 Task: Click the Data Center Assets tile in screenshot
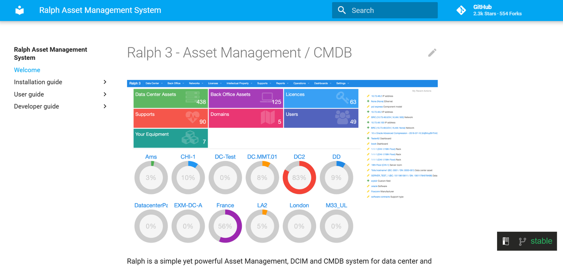(x=171, y=98)
